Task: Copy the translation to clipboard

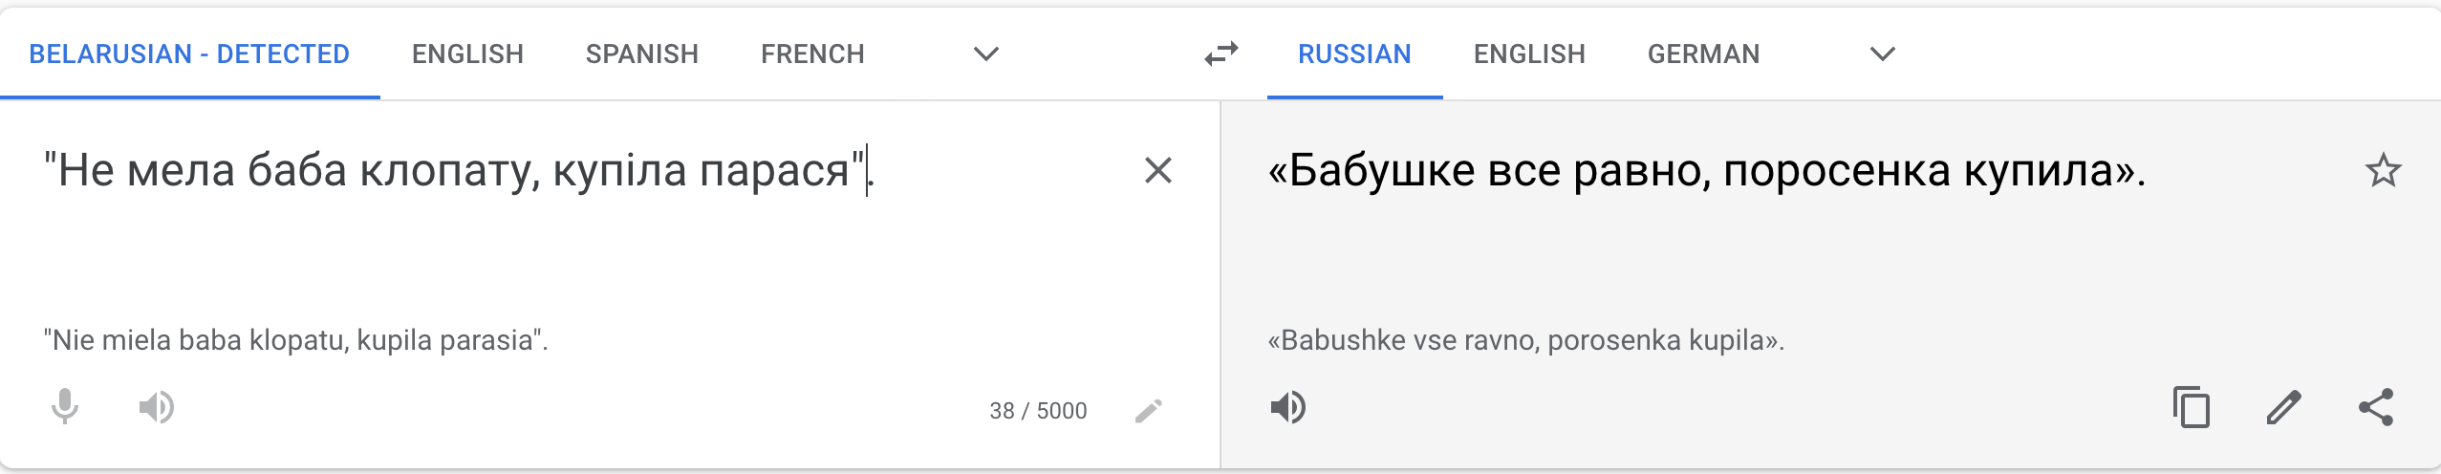Action: [2191, 407]
